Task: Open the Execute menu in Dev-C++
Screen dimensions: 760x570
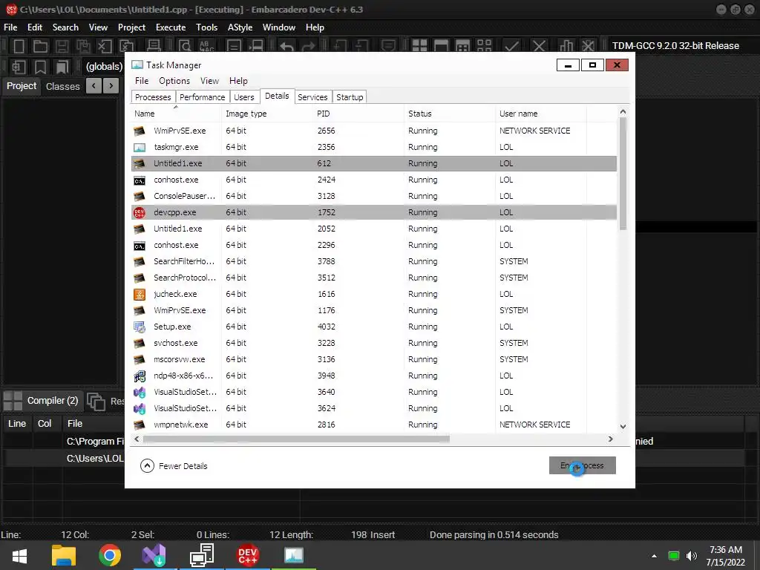Action: (x=171, y=27)
